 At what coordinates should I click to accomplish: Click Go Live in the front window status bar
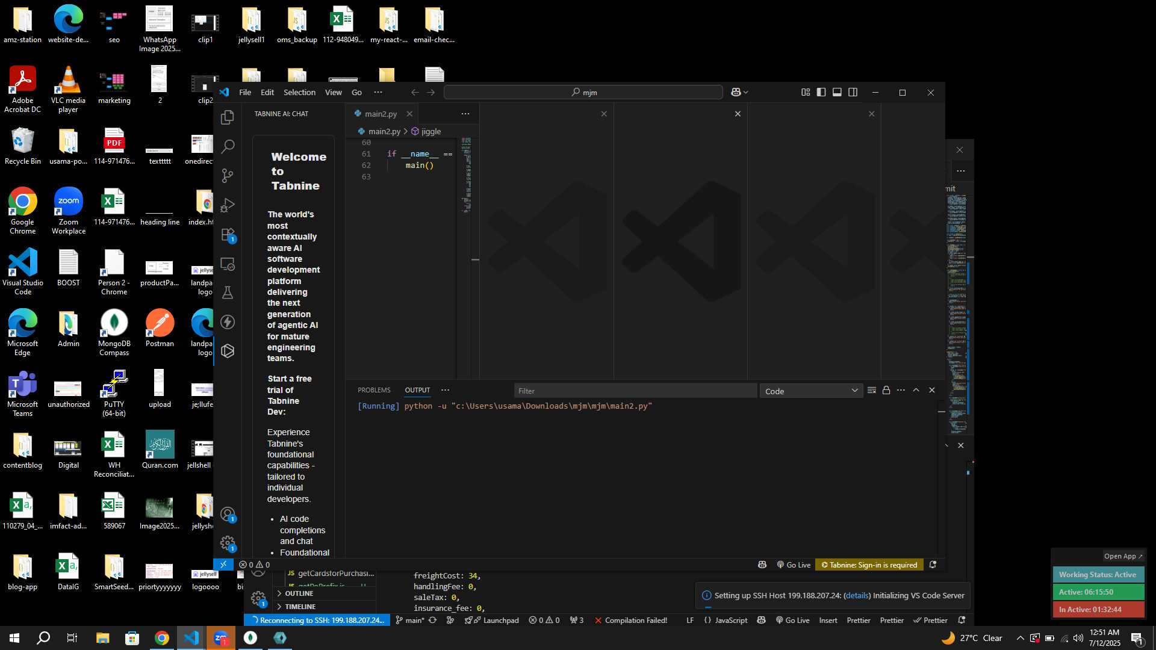[x=794, y=565]
